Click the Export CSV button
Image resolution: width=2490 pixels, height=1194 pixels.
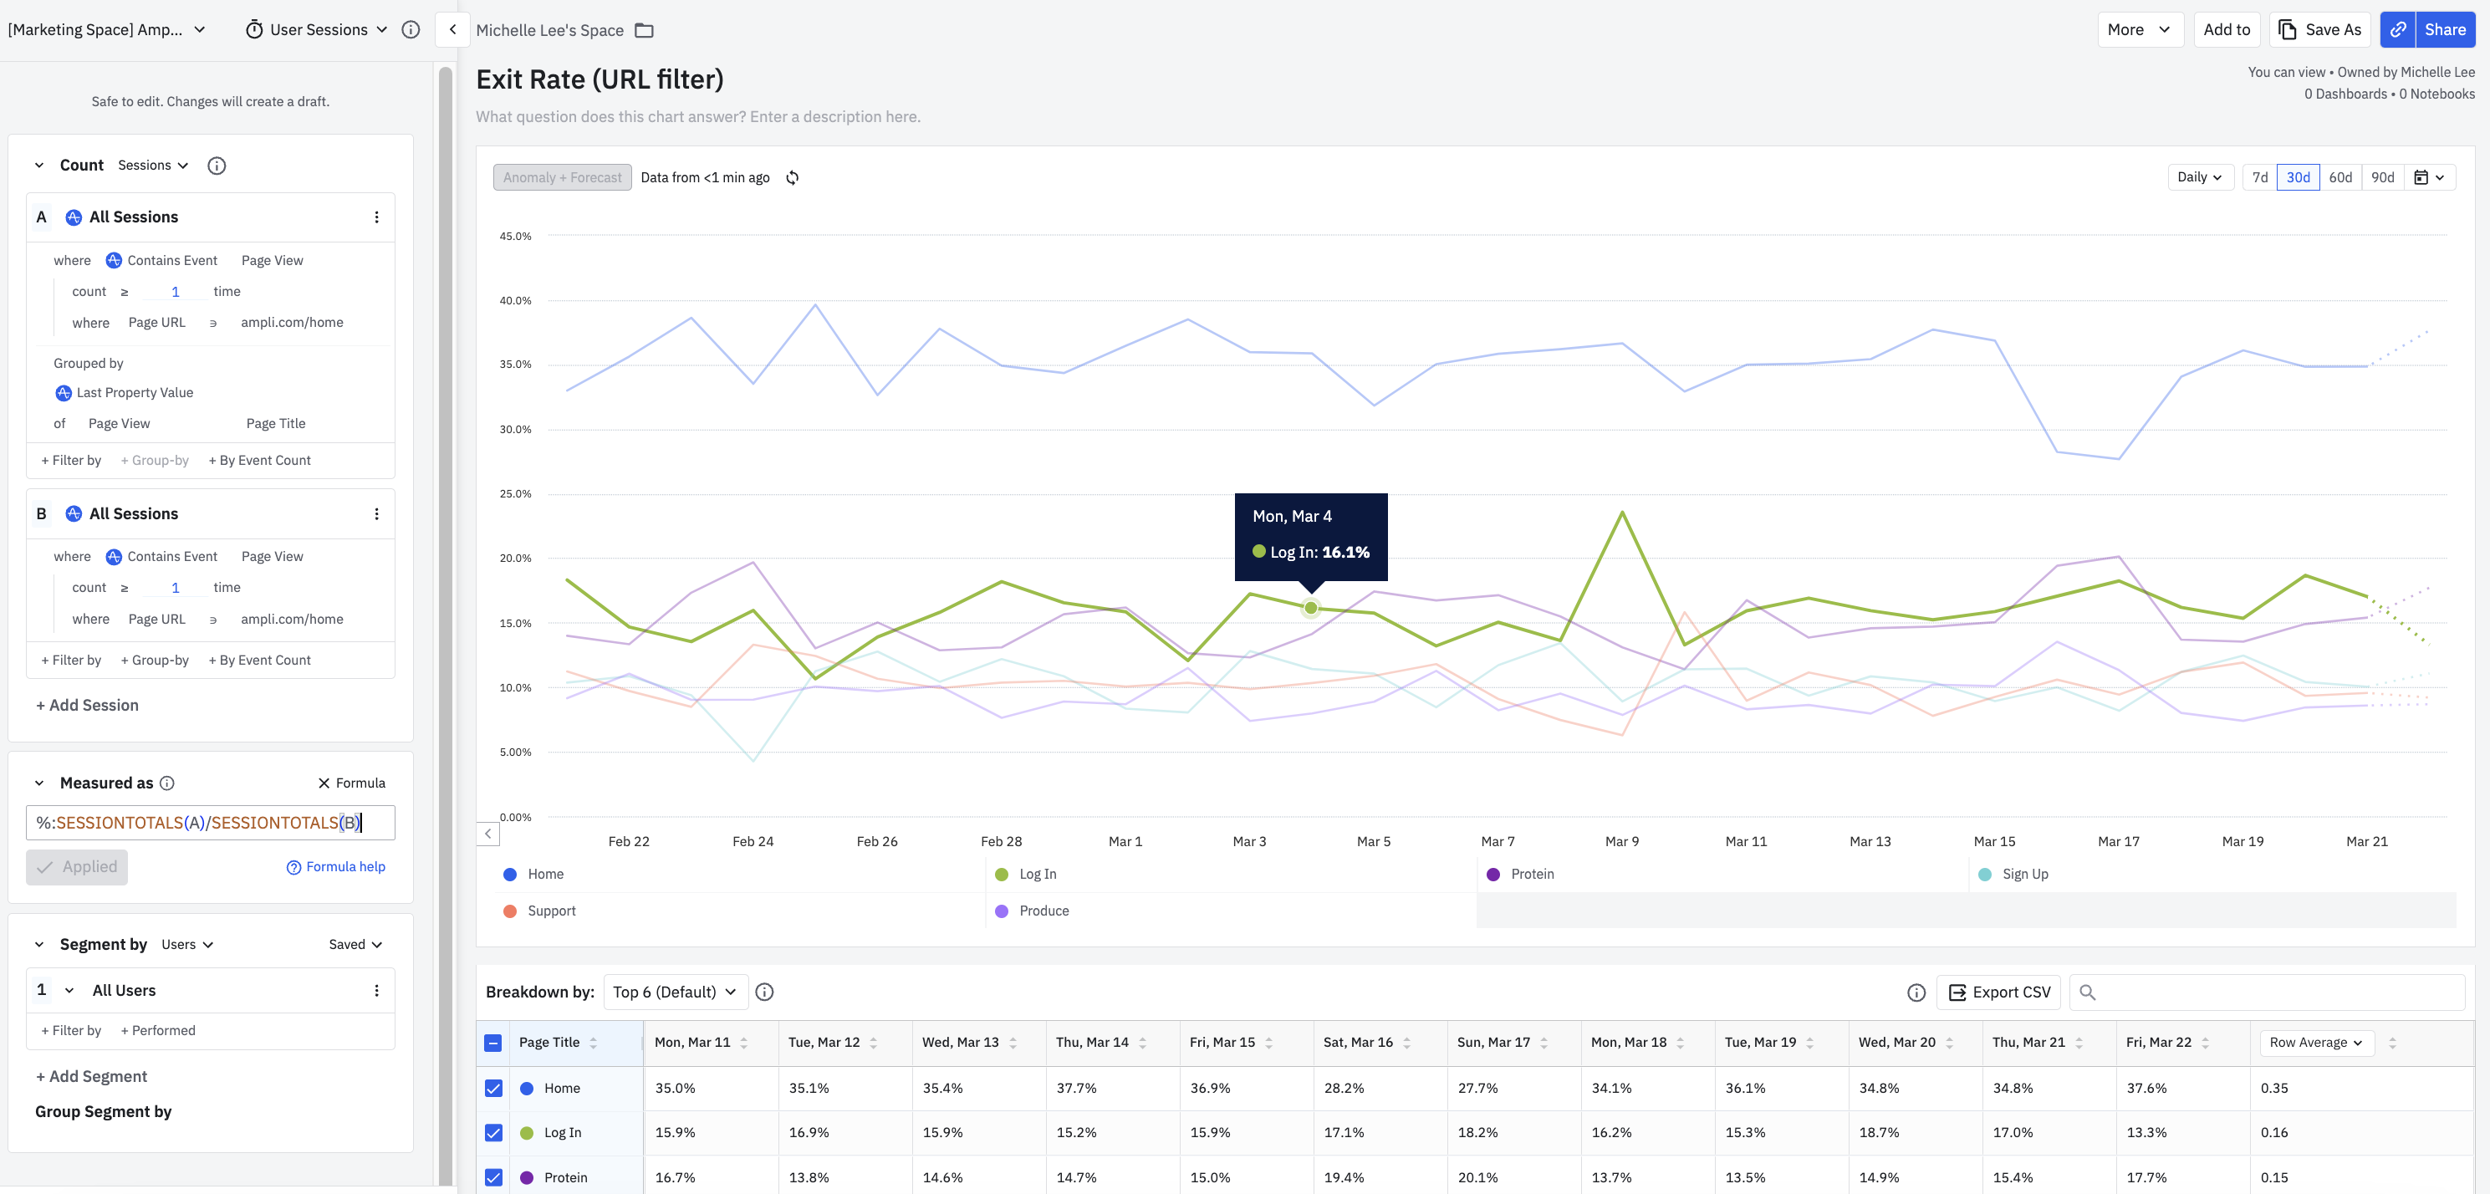(1998, 992)
